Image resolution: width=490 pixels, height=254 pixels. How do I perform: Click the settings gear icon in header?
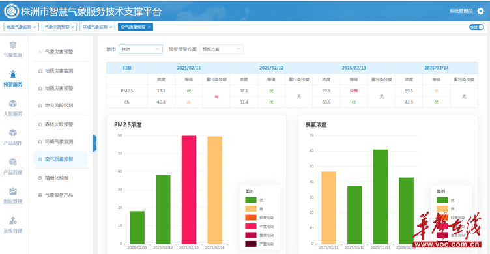point(481,11)
